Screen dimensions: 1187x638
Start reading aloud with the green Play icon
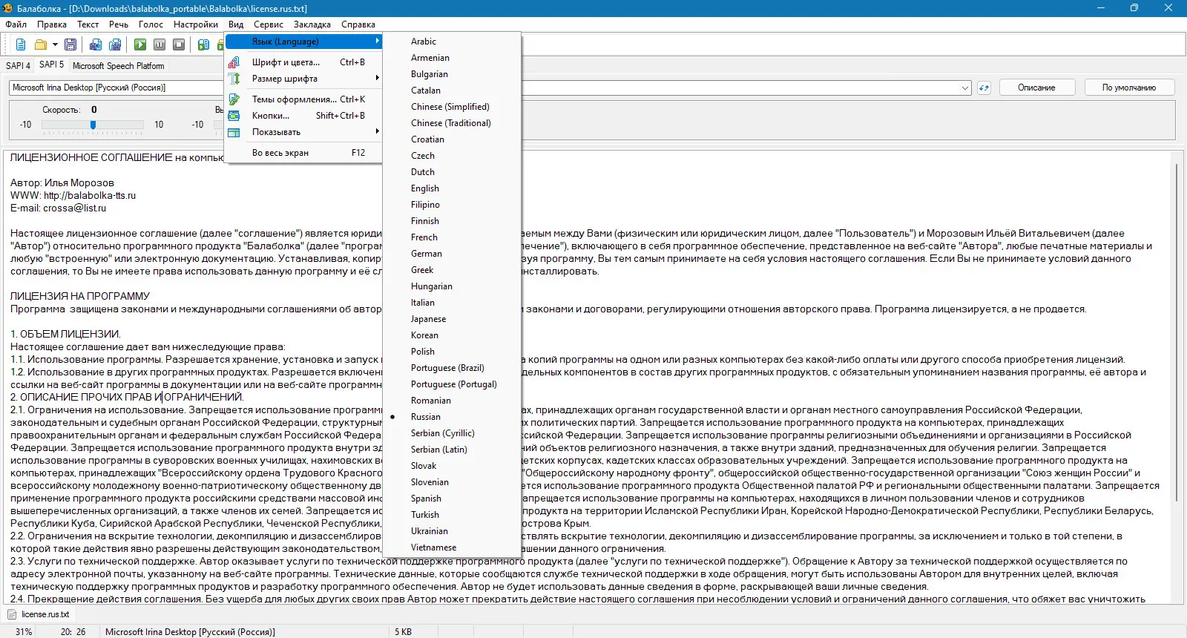click(140, 45)
